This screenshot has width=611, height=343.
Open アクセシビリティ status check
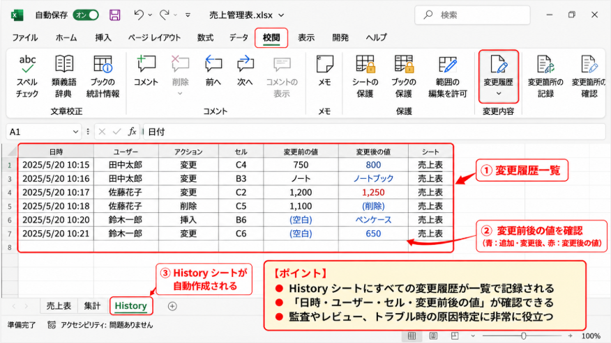100,325
